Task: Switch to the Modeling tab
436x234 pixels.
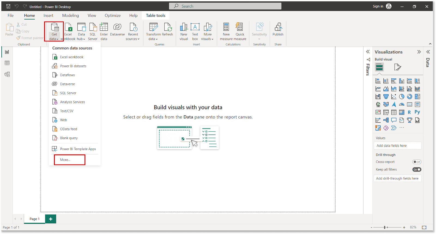Action: click(x=70, y=16)
